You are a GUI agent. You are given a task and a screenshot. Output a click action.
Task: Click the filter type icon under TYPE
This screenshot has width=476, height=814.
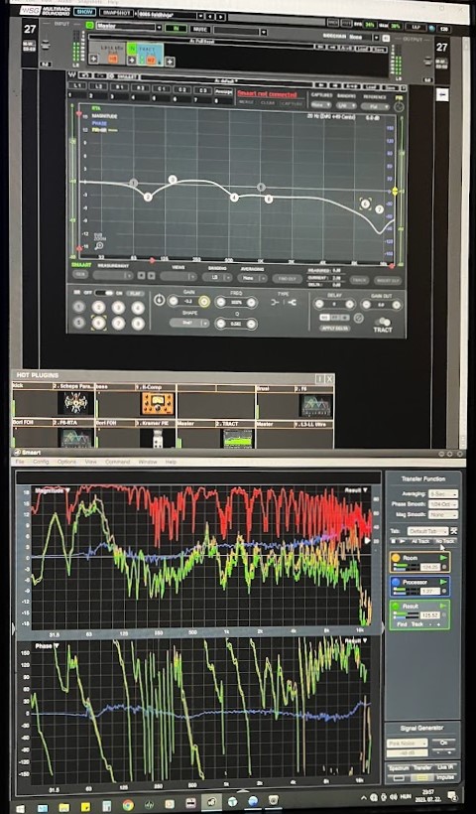(285, 302)
